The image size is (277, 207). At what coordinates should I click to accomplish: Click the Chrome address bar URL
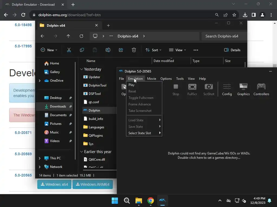70,15
